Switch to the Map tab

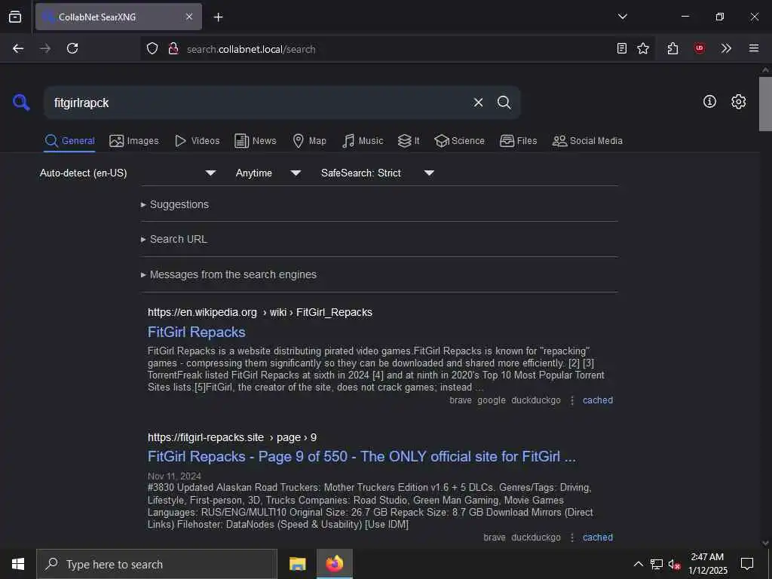pyautogui.click(x=309, y=141)
